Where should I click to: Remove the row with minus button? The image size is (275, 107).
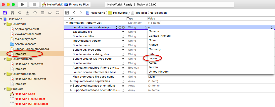point(123,27)
